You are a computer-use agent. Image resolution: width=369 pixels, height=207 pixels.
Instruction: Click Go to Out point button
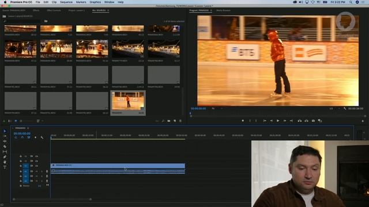[291, 121]
